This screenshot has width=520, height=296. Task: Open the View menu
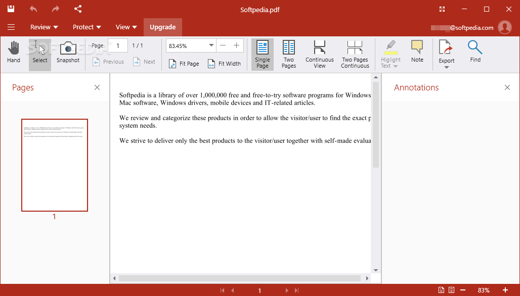click(126, 27)
